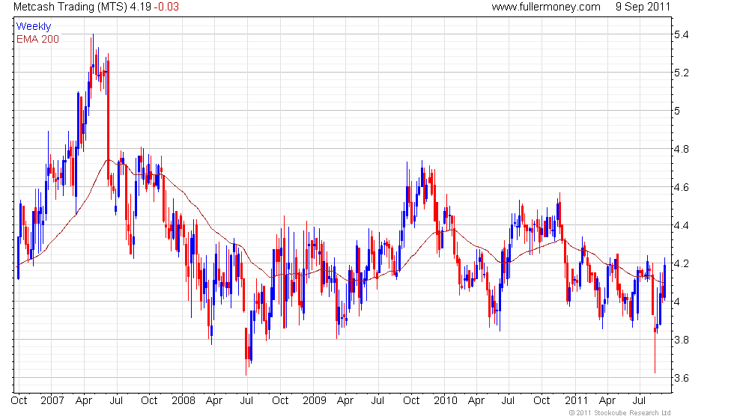Click the 2007 marker on time axis
734x419 pixels.
(52, 401)
